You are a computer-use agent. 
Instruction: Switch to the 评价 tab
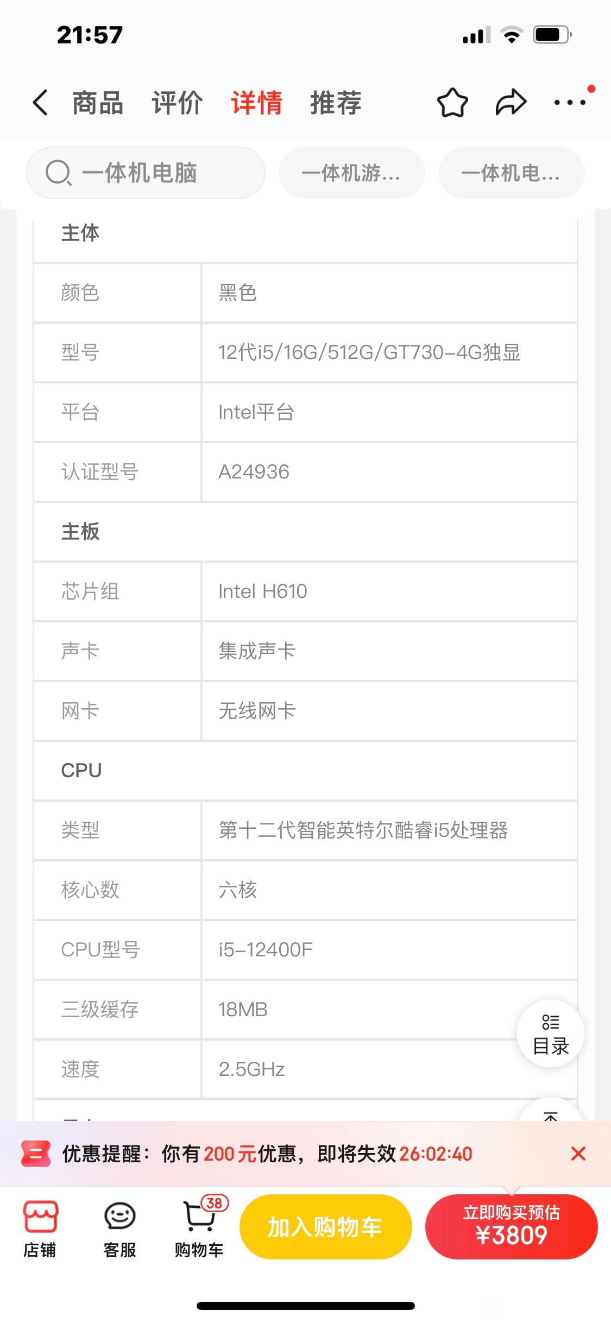[177, 103]
